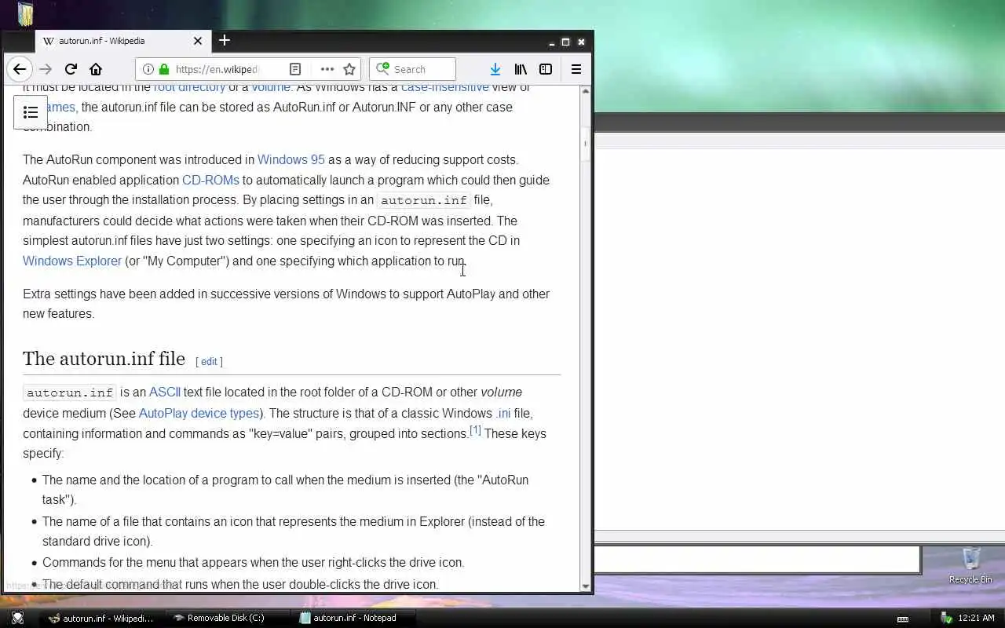Open a new tab with plus
Image resolution: width=1005 pixels, height=628 pixels.
coord(225,40)
